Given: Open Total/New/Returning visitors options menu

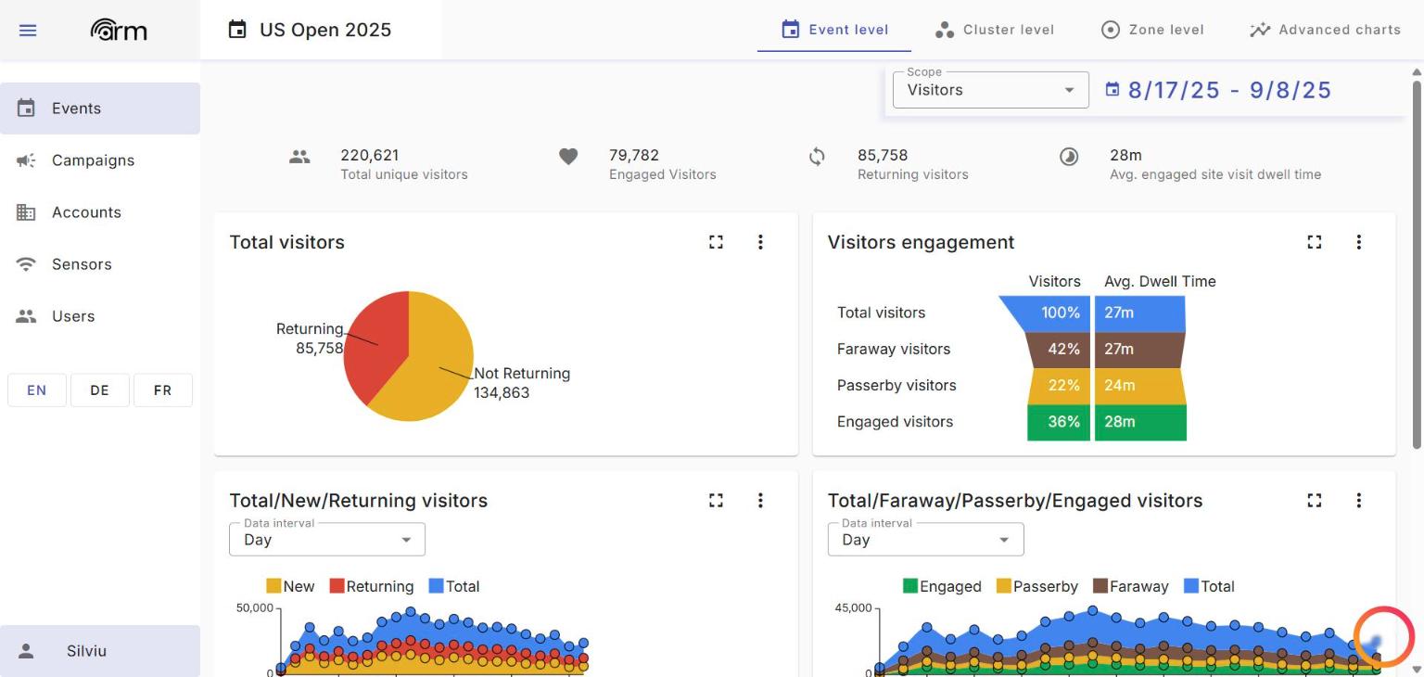Looking at the screenshot, I should tap(760, 500).
